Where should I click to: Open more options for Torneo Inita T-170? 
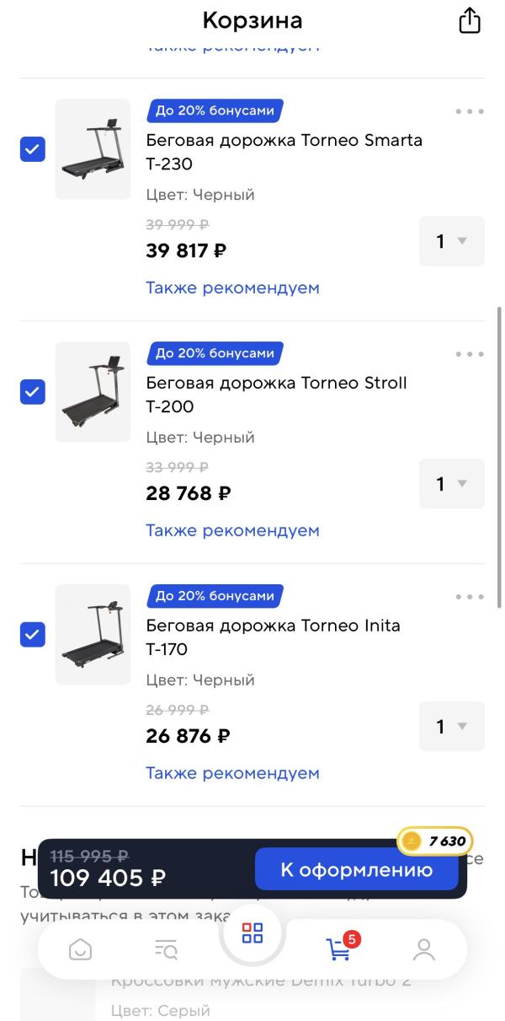pos(469,597)
